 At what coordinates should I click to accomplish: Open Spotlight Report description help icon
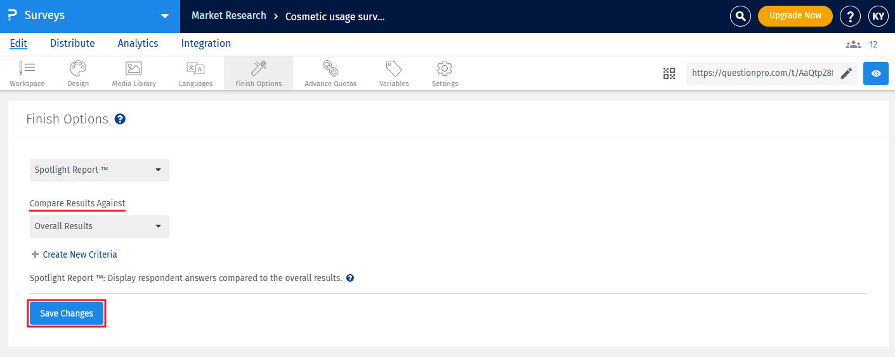(350, 278)
